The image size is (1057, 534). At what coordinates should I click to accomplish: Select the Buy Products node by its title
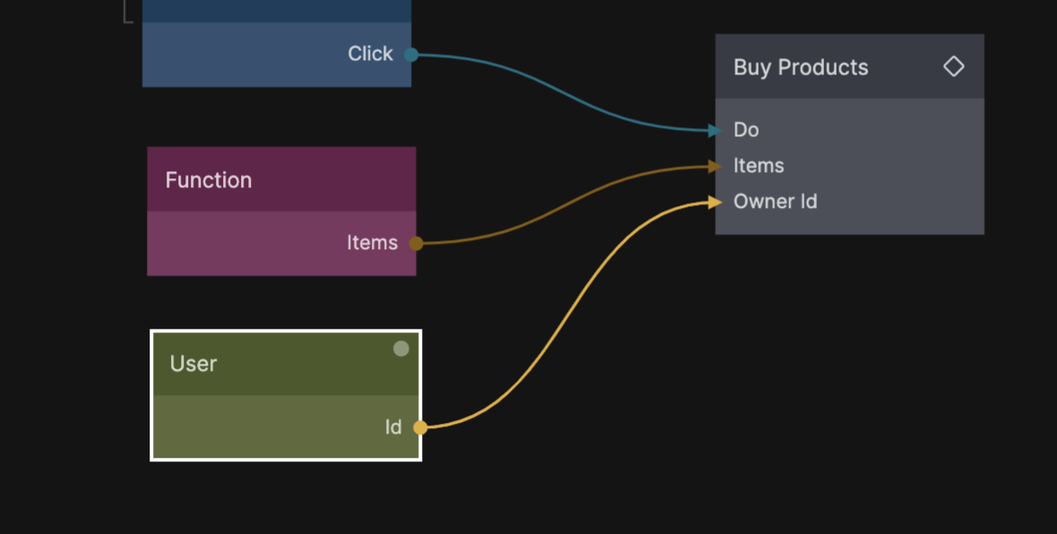click(x=801, y=67)
